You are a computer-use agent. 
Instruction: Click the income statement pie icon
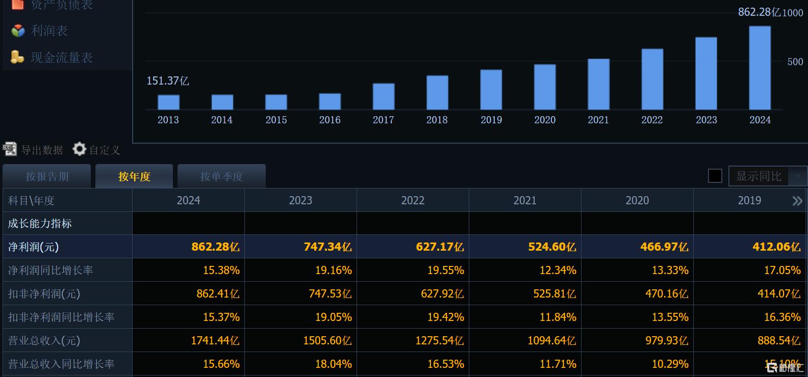[x=18, y=31]
